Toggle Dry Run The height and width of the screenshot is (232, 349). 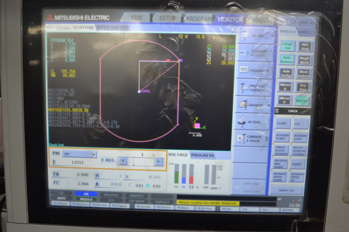click(302, 87)
